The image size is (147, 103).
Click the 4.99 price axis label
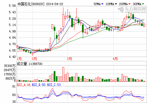coord(12,31)
